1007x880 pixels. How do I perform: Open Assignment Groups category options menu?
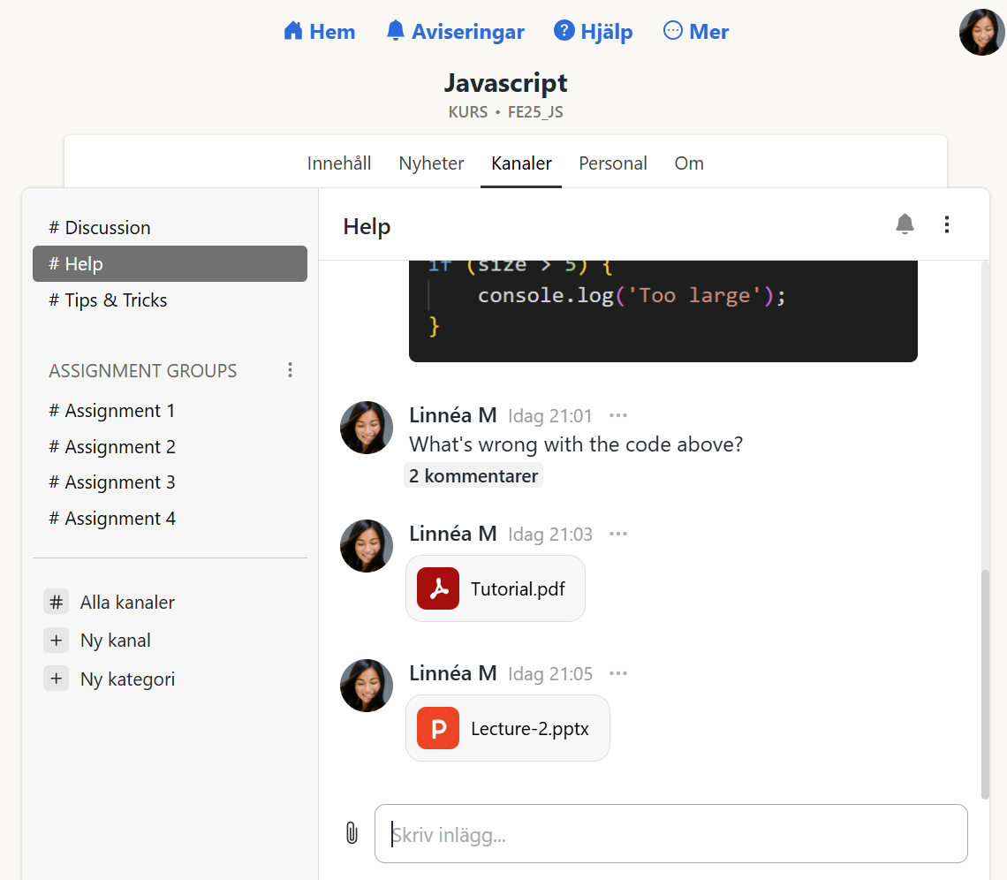(x=290, y=370)
